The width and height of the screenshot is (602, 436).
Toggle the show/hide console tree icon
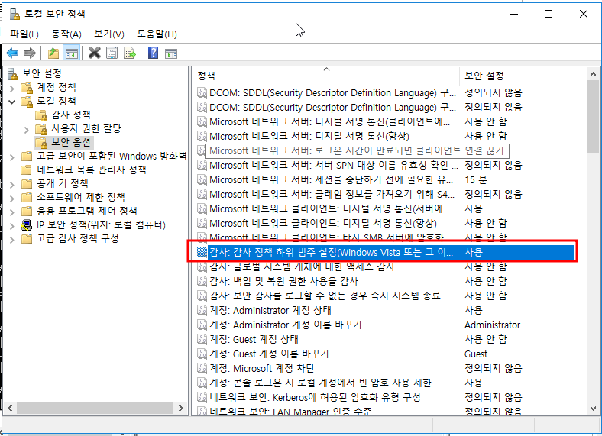(x=71, y=53)
